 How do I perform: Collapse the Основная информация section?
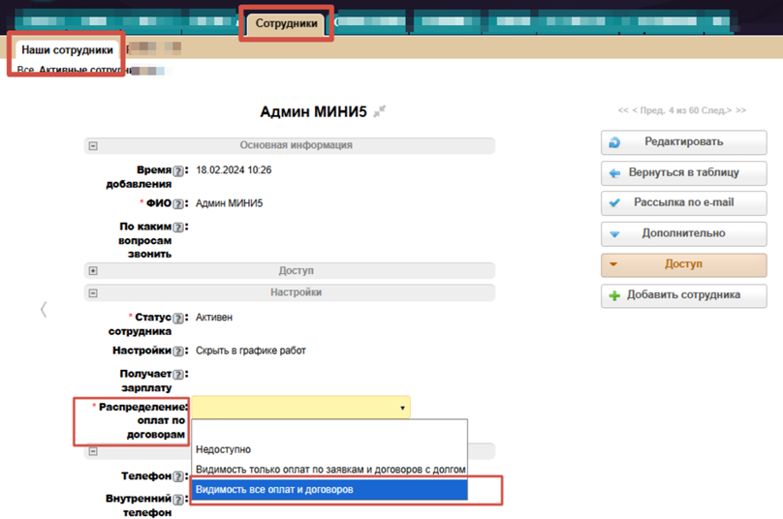93,146
